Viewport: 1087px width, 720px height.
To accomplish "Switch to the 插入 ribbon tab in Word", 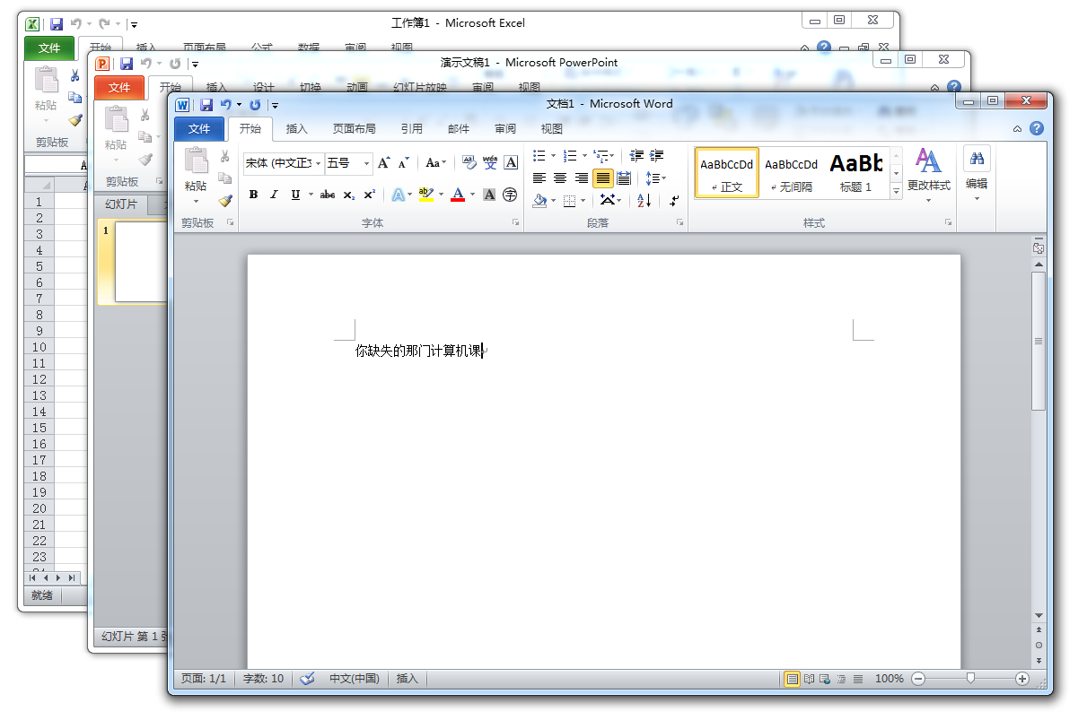I will click(296, 128).
